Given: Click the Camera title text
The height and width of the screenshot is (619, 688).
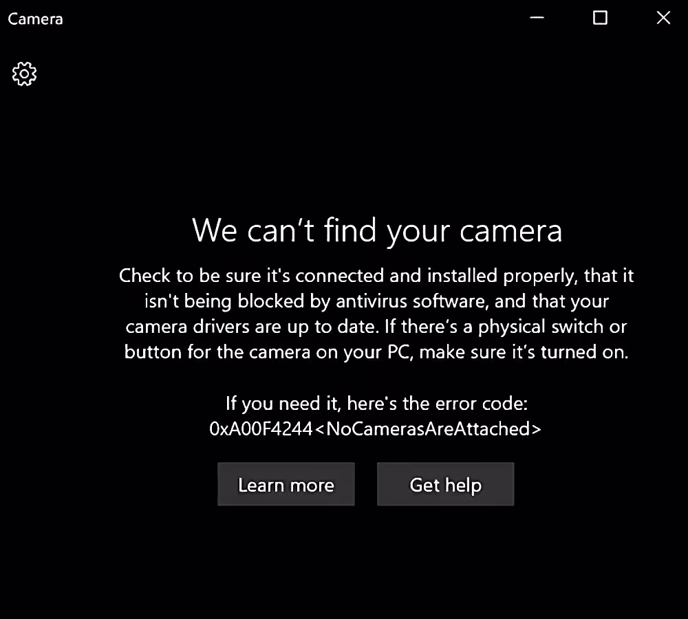Looking at the screenshot, I should tap(36, 19).
